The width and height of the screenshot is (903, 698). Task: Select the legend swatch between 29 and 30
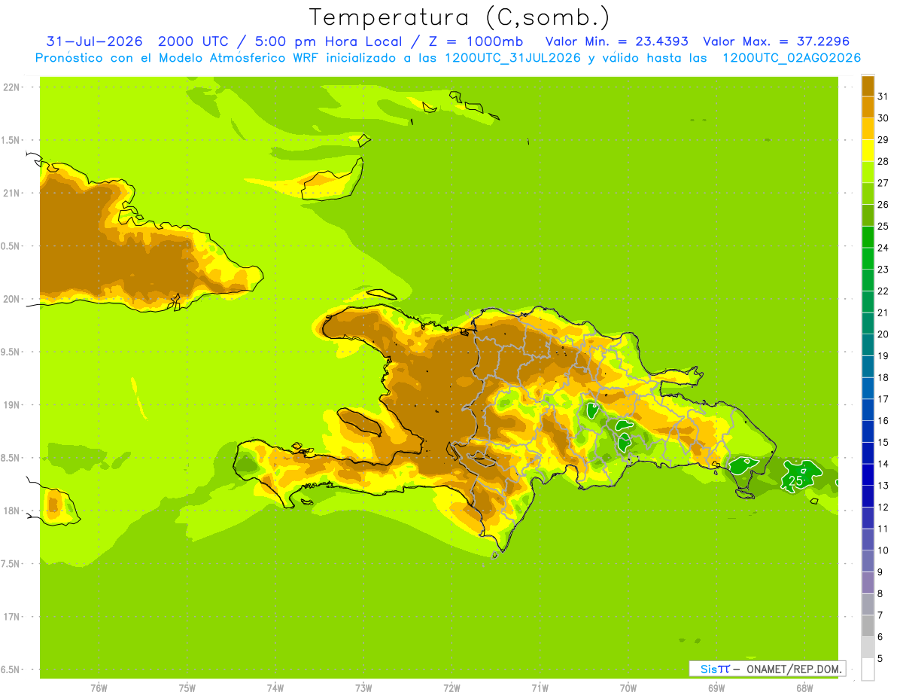[x=868, y=129]
